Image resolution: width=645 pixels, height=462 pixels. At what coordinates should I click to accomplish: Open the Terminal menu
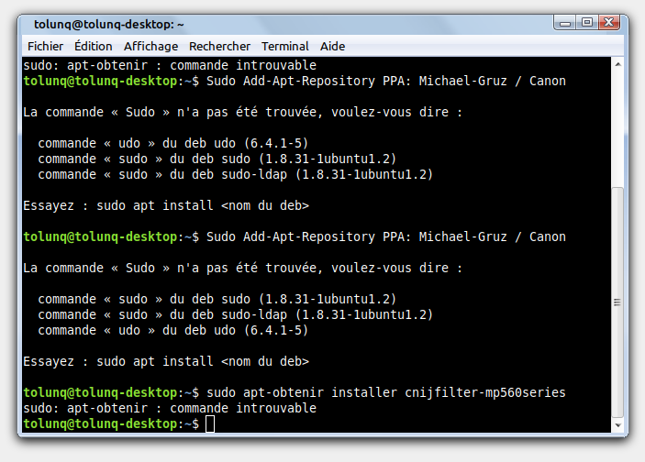tap(285, 47)
